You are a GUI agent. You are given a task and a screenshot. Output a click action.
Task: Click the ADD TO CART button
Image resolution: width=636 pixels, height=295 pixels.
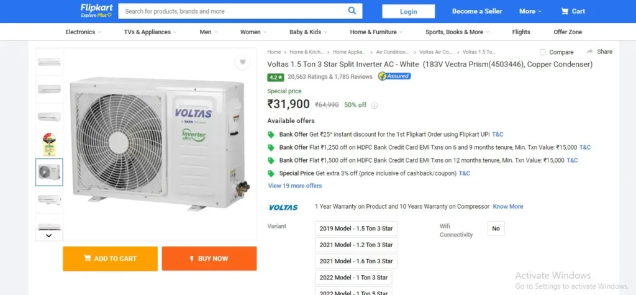click(110, 258)
